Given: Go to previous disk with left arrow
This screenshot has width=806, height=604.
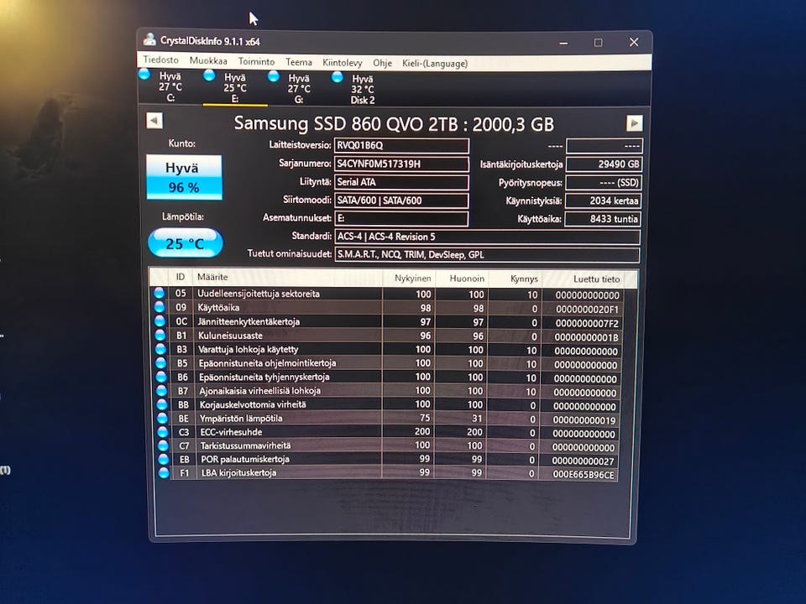Looking at the screenshot, I should point(154,121).
